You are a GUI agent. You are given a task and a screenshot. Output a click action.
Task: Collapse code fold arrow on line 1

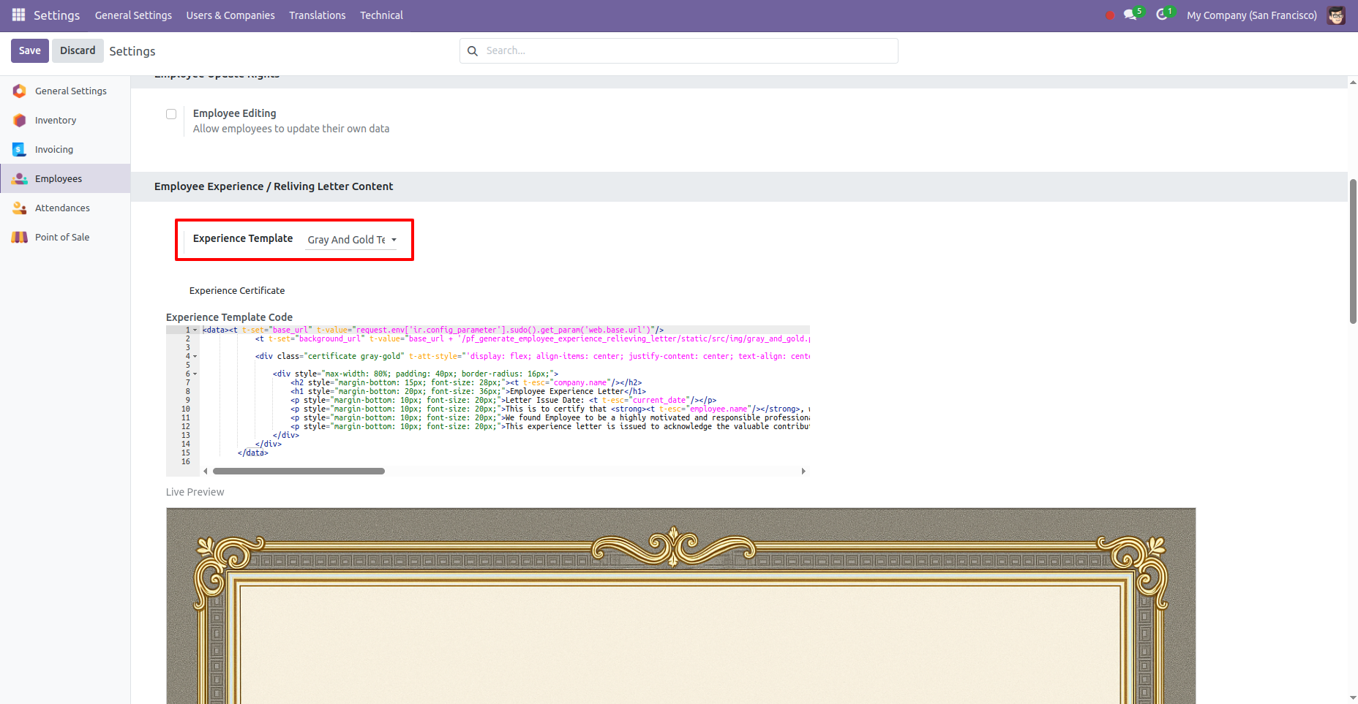[x=195, y=330]
